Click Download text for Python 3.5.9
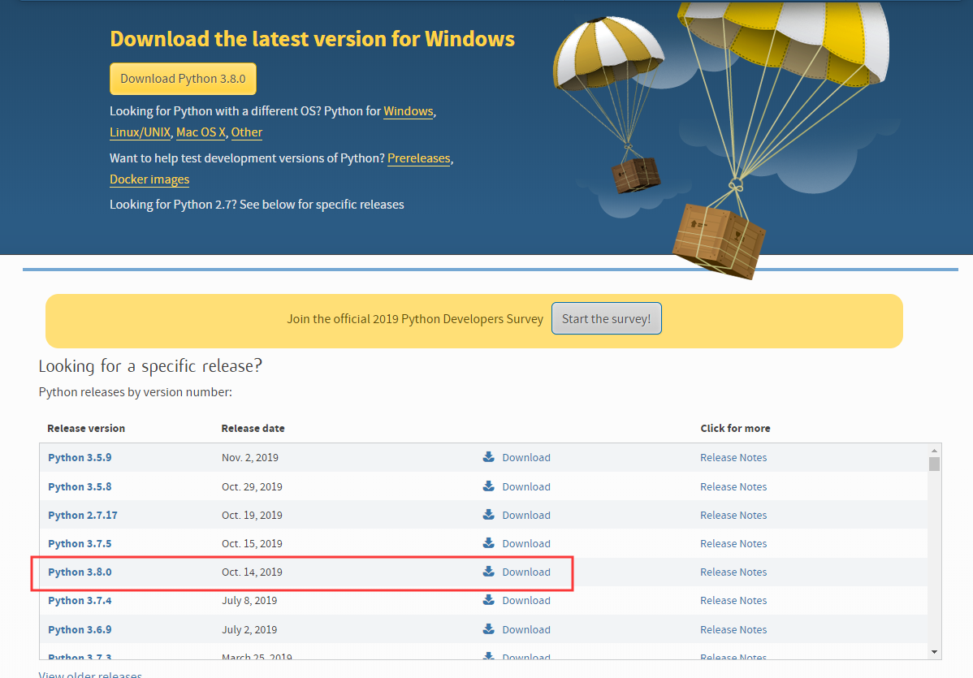 point(526,458)
